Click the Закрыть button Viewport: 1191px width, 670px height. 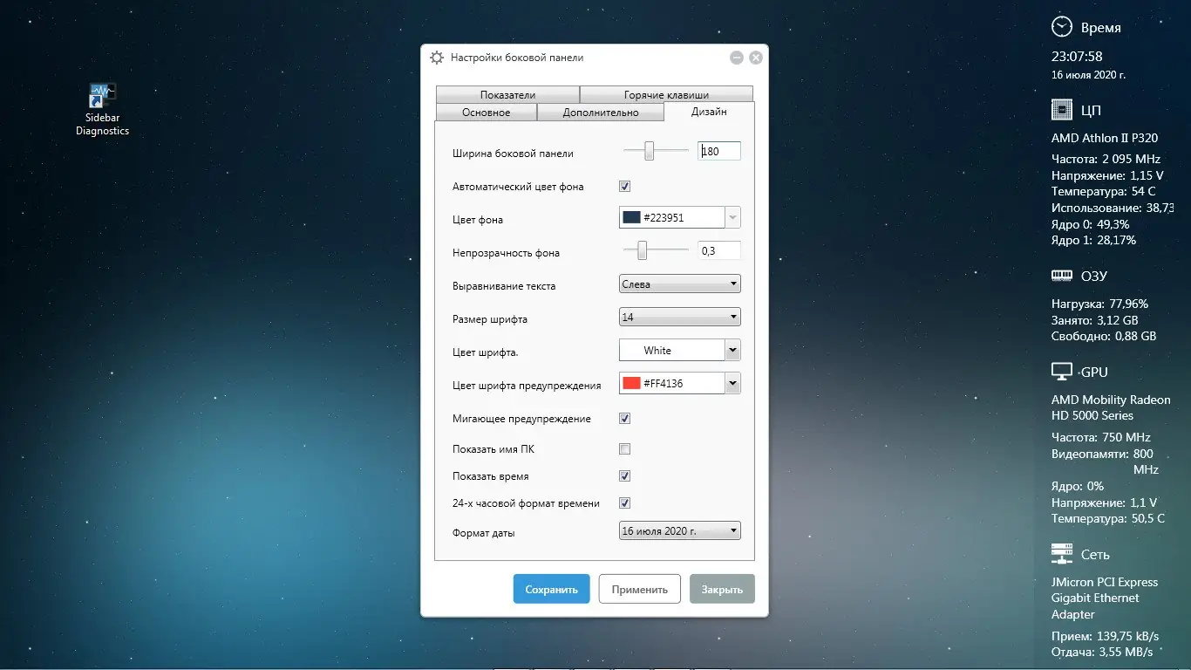[x=722, y=589]
